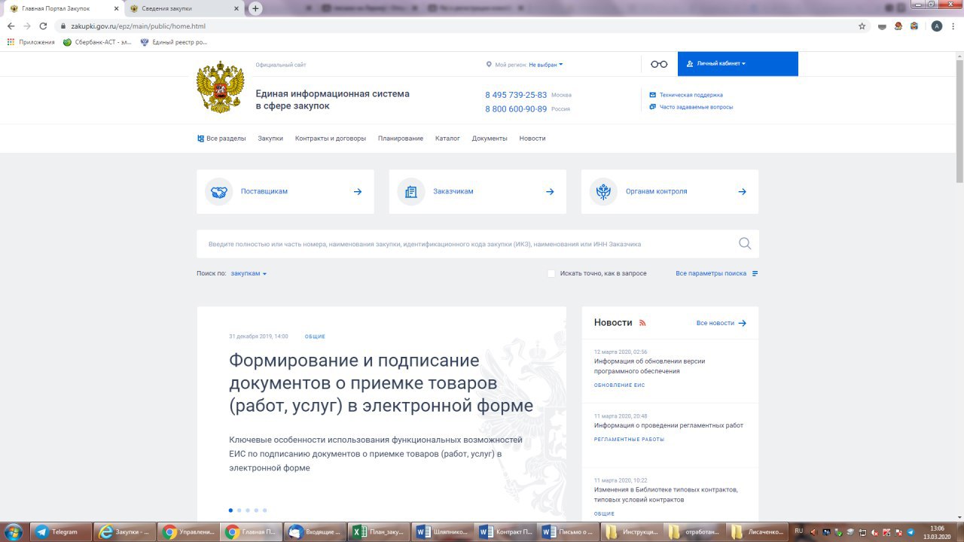Click the arrow on the Заказчикам card
Screen dimensions: 964x542
pyautogui.click(x=550, y=192)
